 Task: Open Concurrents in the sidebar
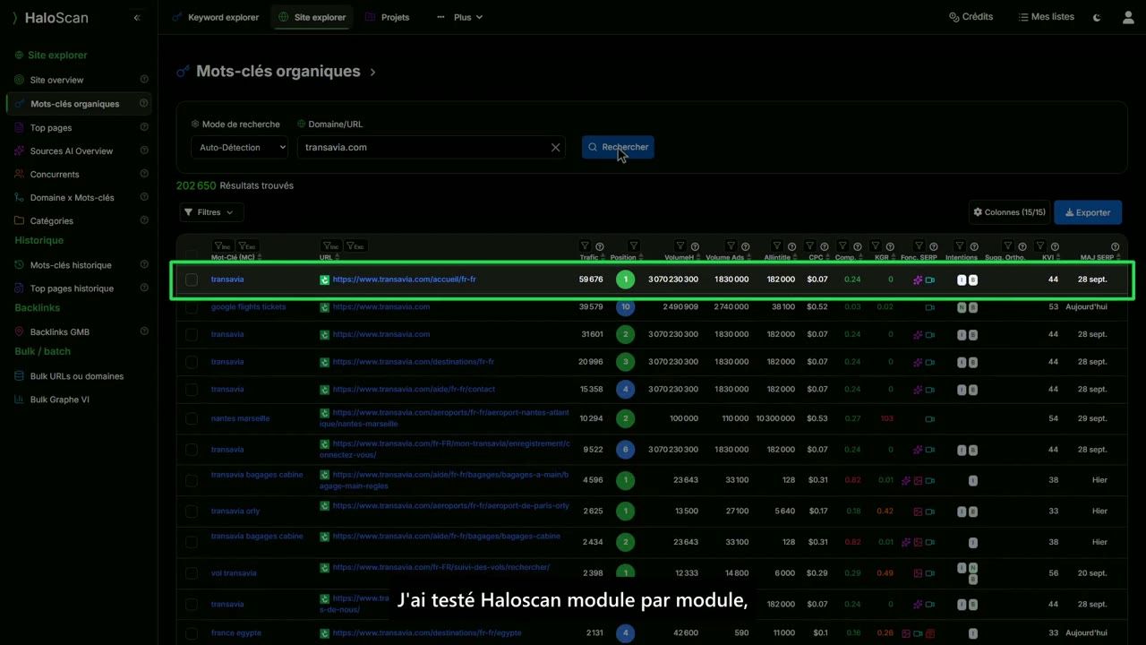[55, 174]
